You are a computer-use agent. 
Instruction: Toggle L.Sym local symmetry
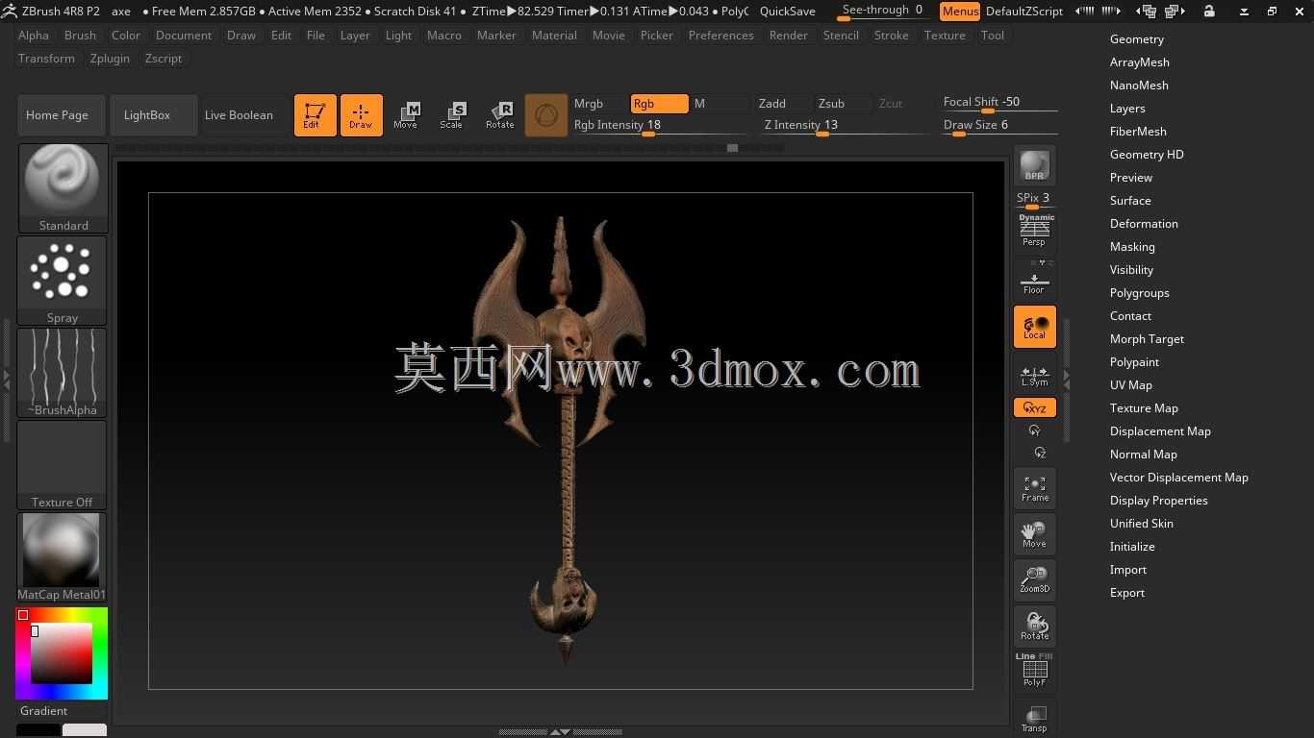1035,374
